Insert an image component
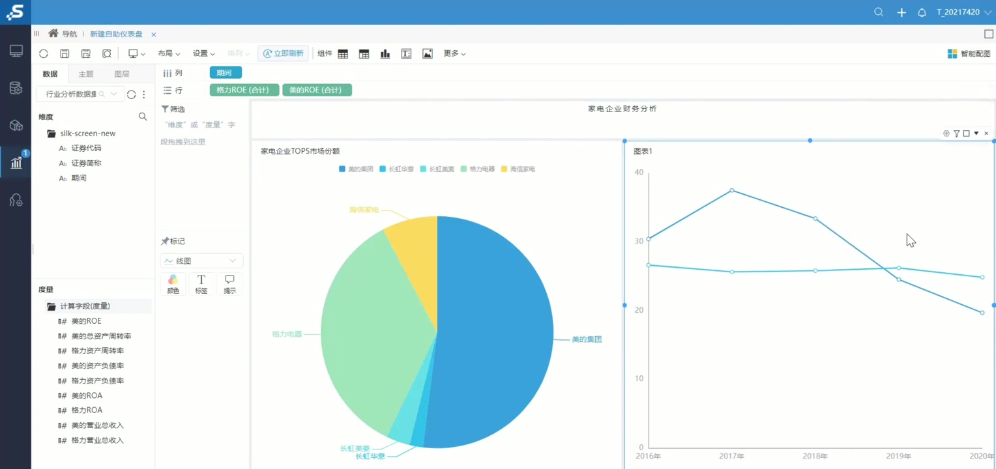This screenshot has height=469, width=996. click(428, 53)
